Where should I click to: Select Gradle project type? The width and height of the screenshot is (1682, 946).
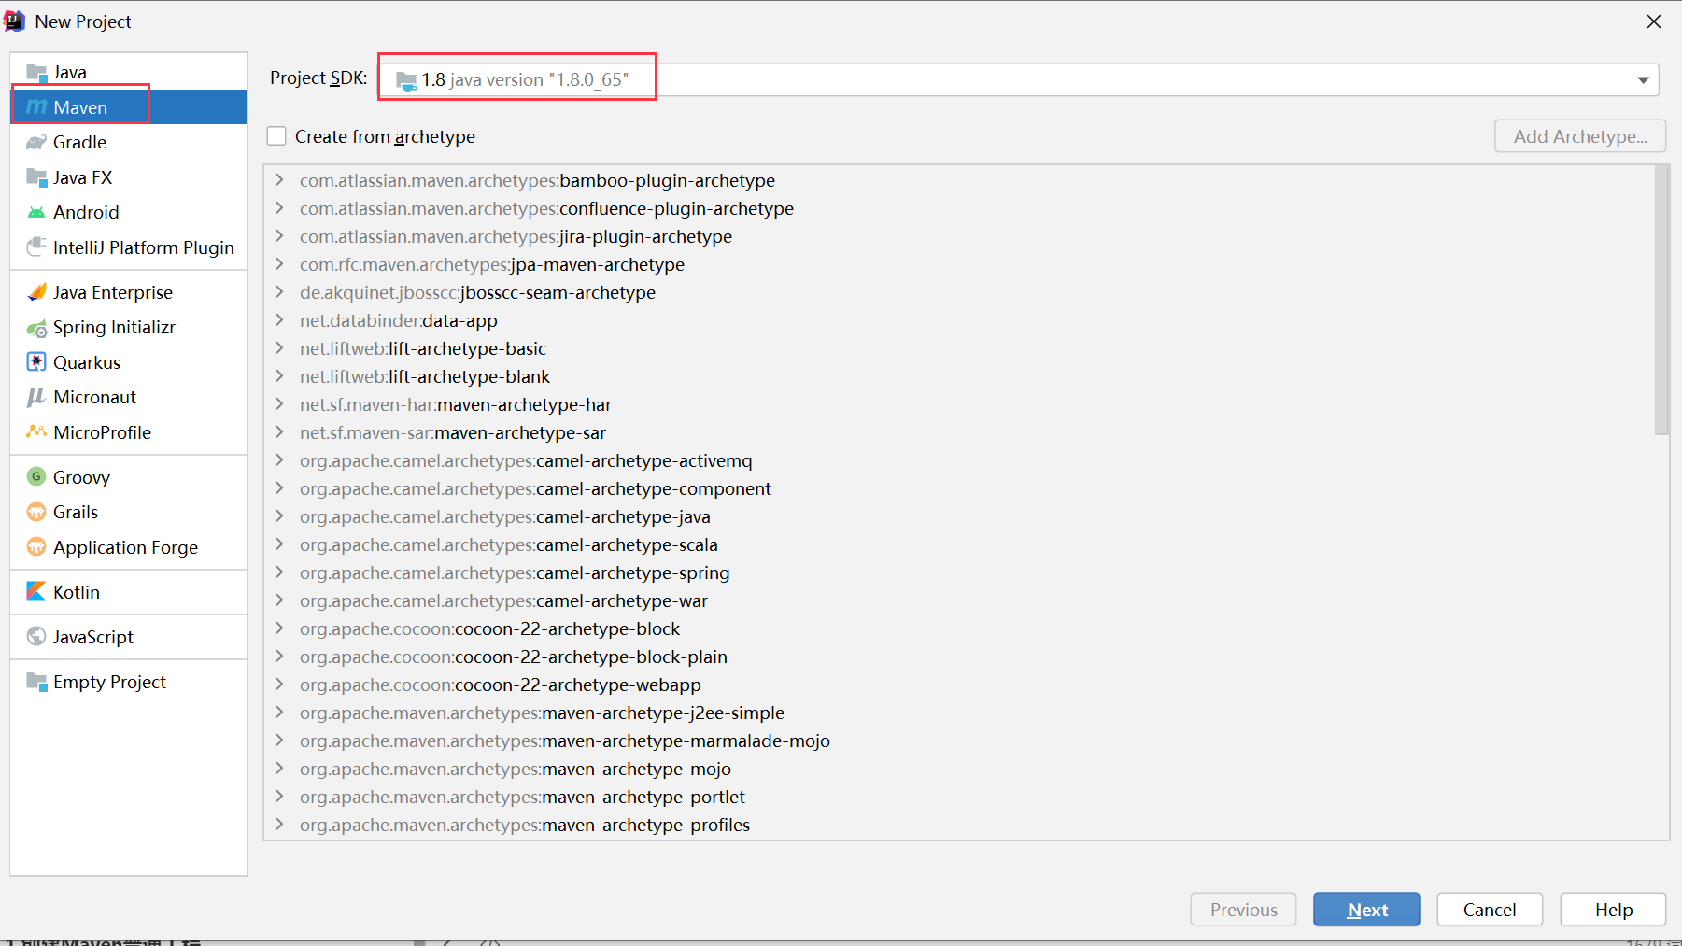[129, 142]
